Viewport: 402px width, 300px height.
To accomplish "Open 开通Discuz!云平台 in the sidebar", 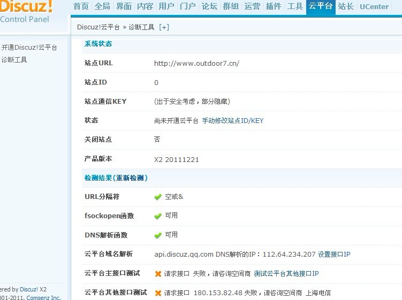I will pos(29,48).
